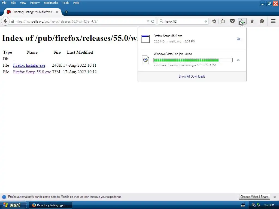Close the Directory Listing tab
The height and width of the screenshot is (209, 279).
click(x=57, y=12)
